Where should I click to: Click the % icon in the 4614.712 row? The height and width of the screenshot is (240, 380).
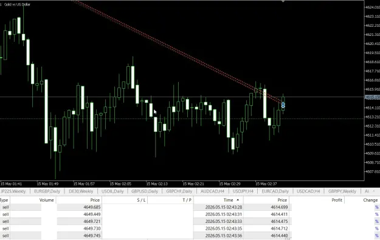(x=376, y=228)
